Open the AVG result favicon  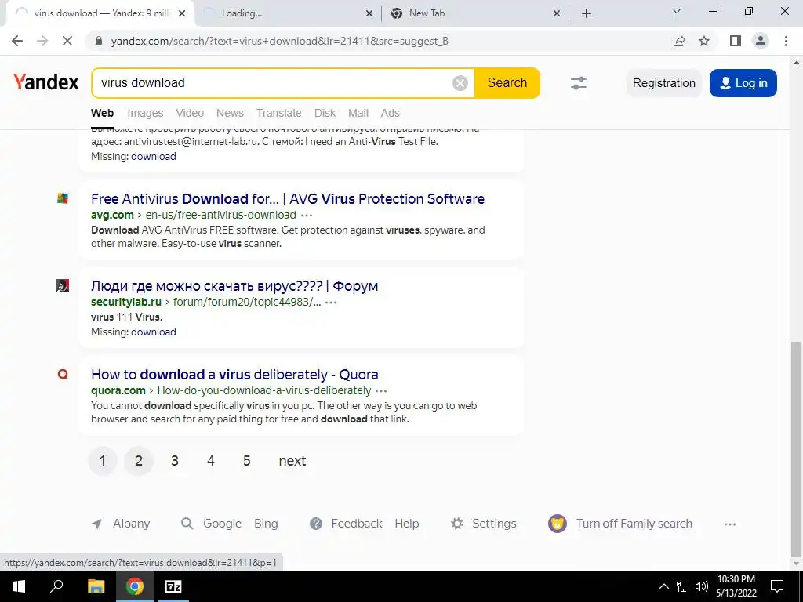click(x=63, y=198)
